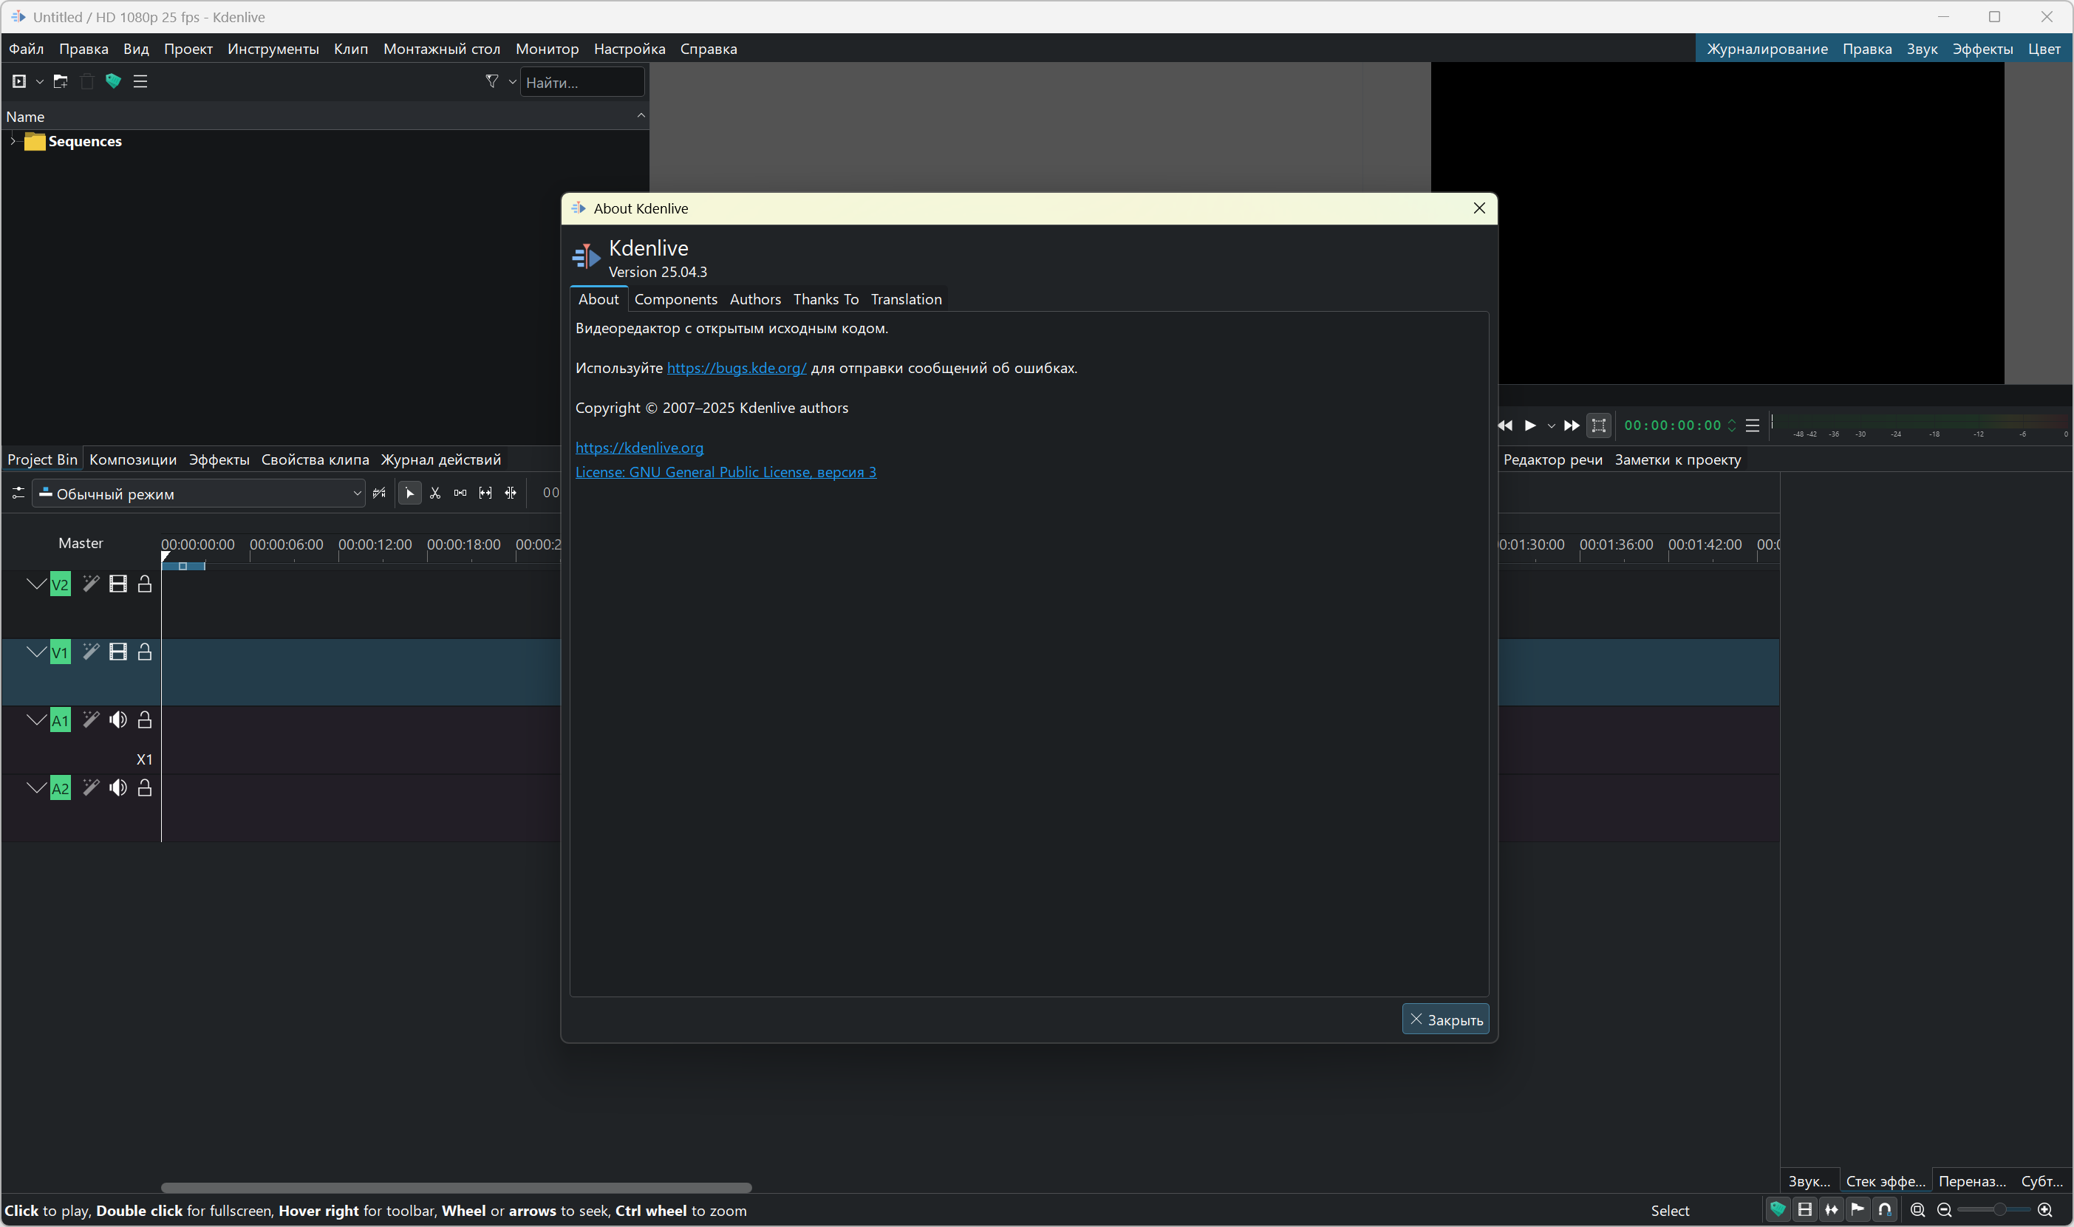Image resolution: width=2074 pixels, height=1227 pixels.
Task: Click the 'Найти...' search field
Action: point(581,82)
